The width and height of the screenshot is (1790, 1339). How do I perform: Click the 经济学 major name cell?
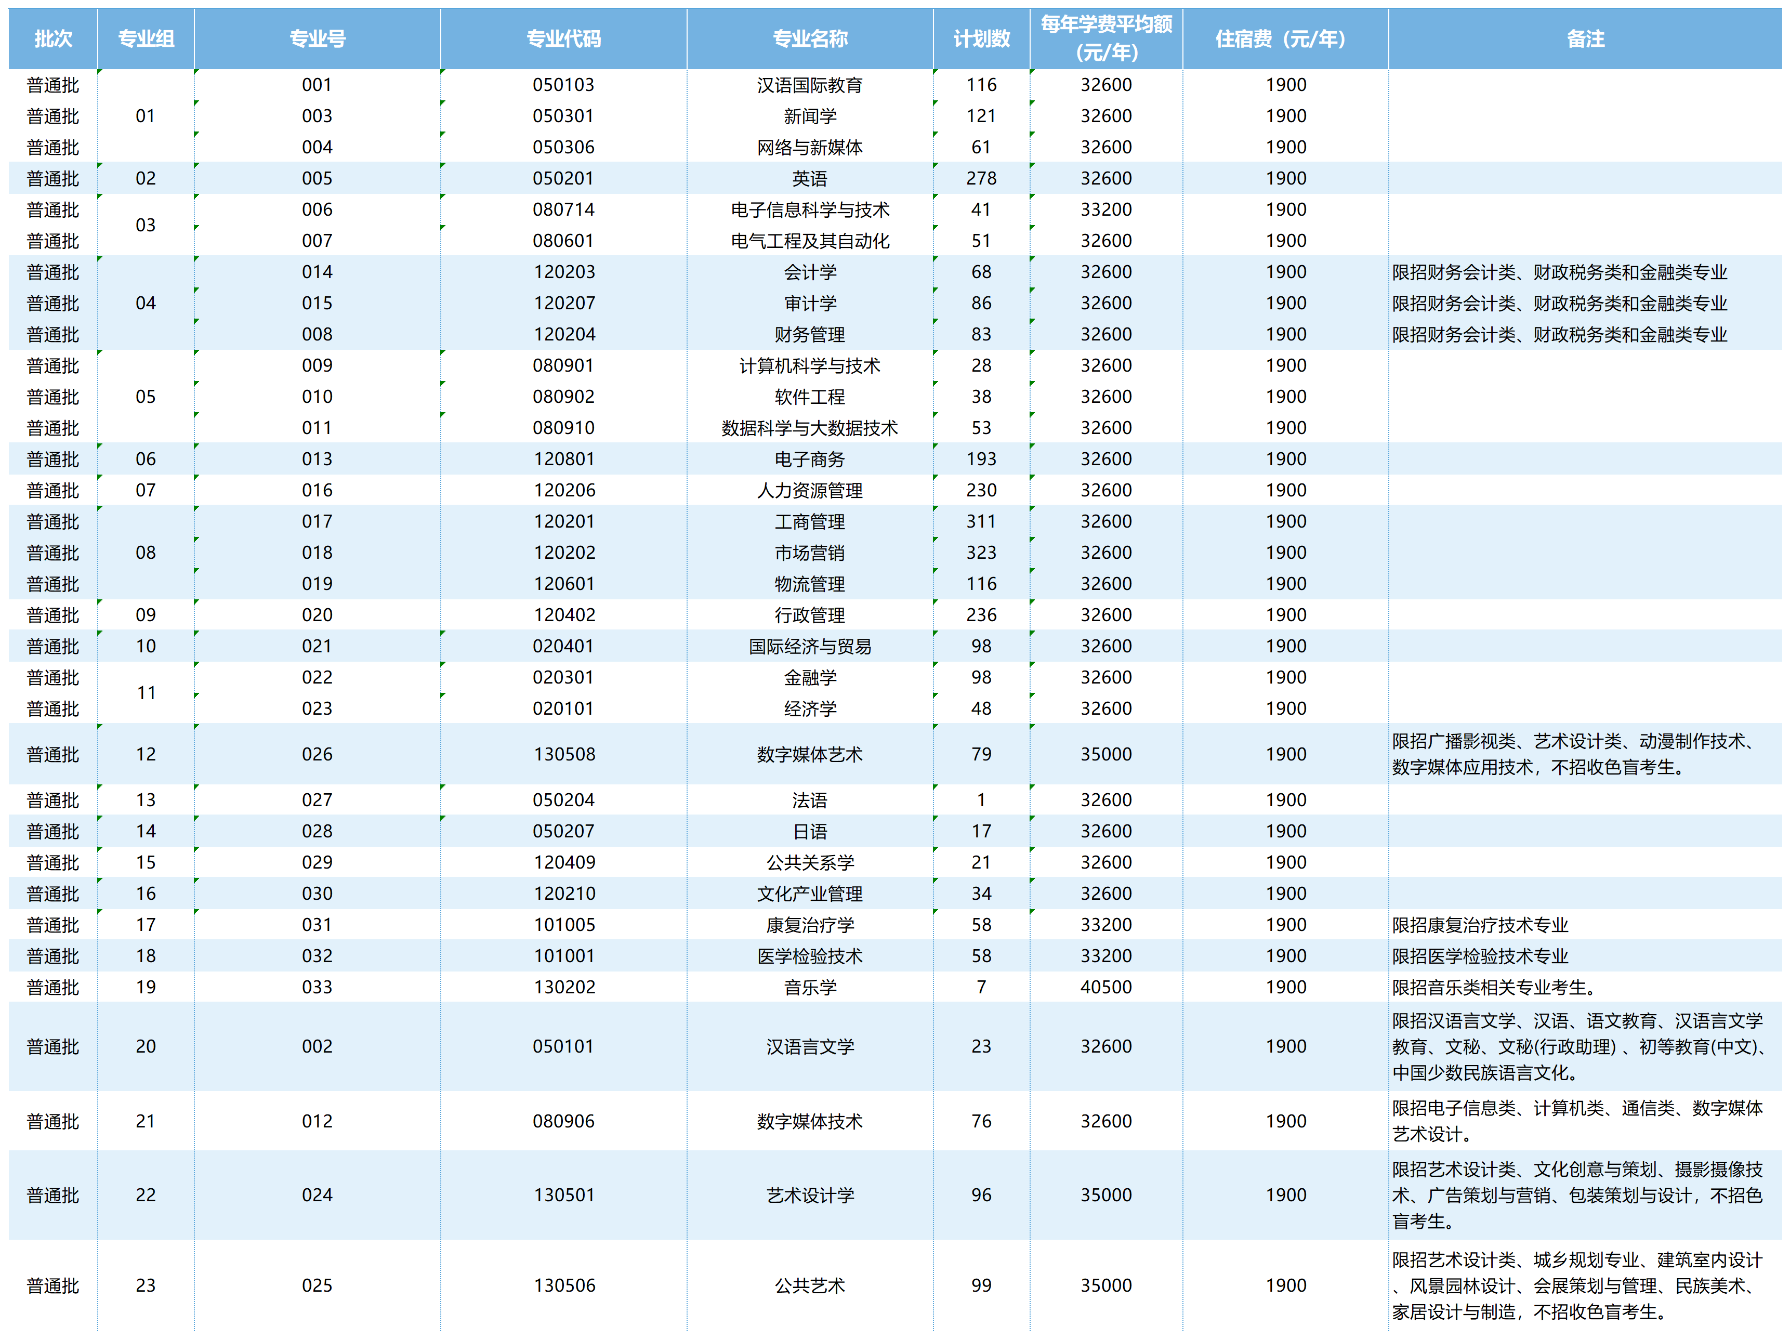coord(810,708)
